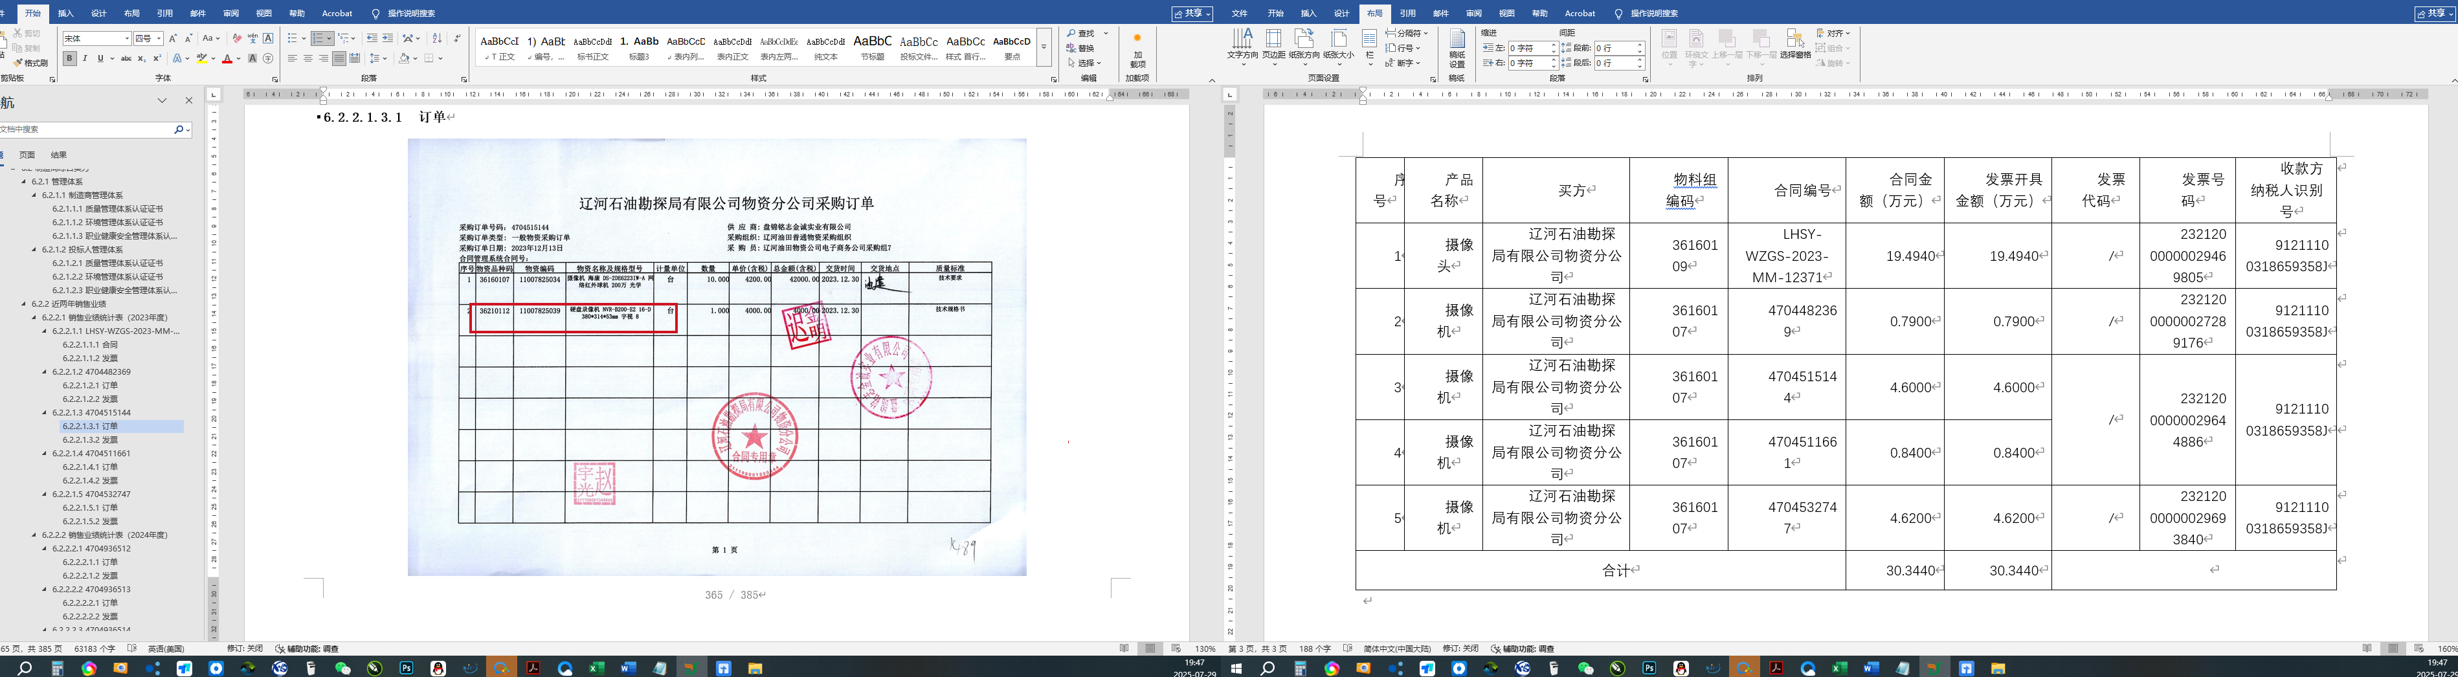Image resolution: width=2458 pixels, height=677 pixels.
Task: Open the Manuscript Paper Settings (稿纸设置) icon
Action: point(1457,38)
